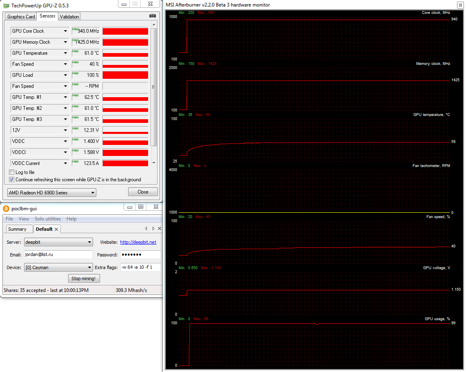Click the tab strip close X in poclbm-gui
466x372 pixels.
[160, 228]
